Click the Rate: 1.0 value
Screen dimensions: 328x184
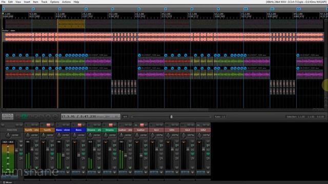coord(220,117)
